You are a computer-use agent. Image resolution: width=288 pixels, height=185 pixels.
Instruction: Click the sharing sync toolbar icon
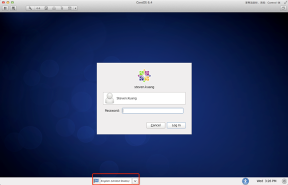click(x=69, y=8)
